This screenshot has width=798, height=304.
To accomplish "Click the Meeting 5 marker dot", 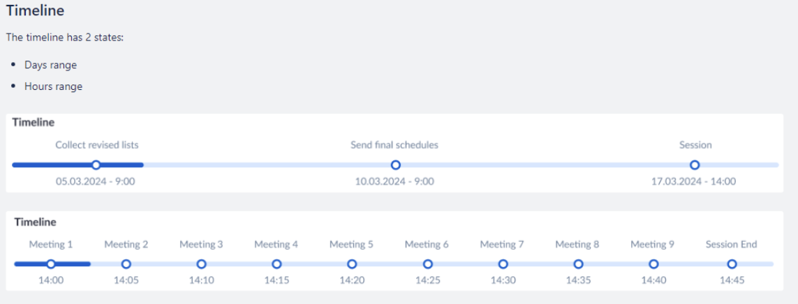I will [352, 264].
